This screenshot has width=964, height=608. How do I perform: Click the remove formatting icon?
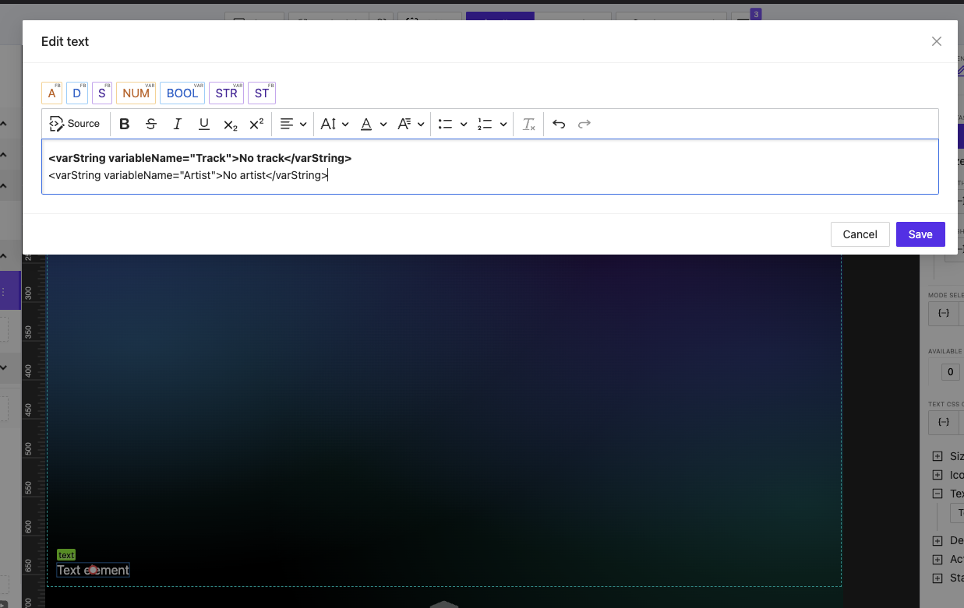(529, 124)
